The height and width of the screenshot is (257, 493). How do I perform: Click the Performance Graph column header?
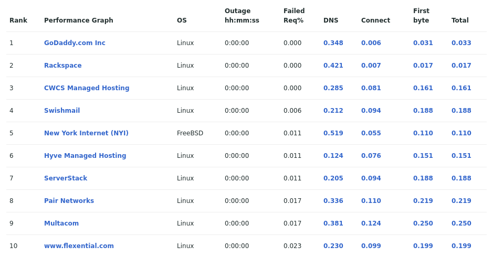(79, 20)
